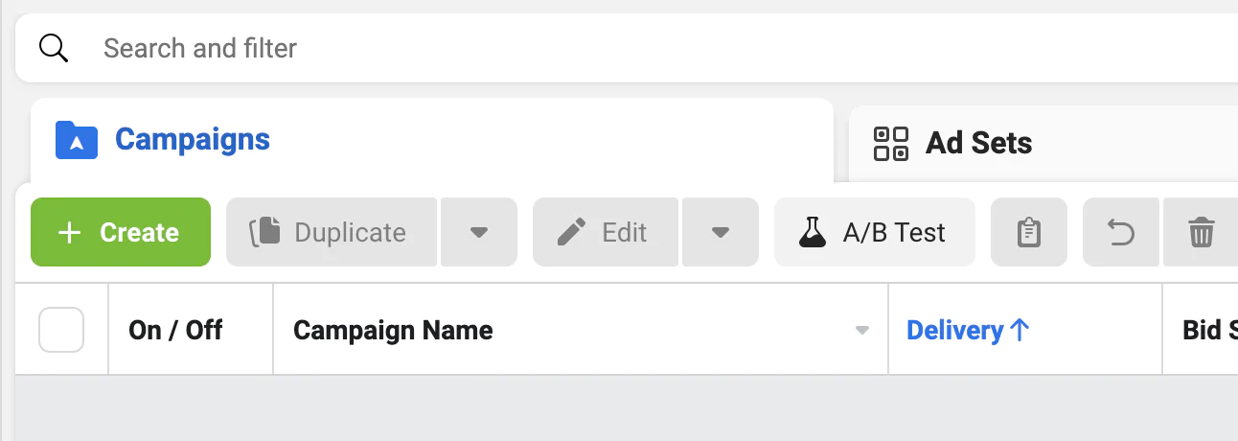The width and height of the screenshot is (1238, 441).
Task: Click the trash delete icon
Action: [x=1201, y=232]
